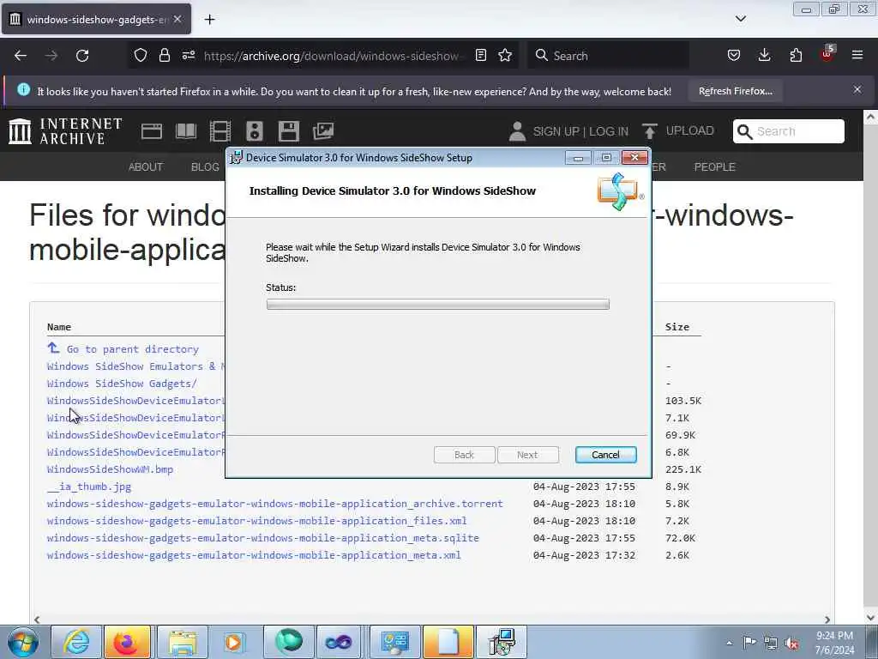Click the site security padlock icon
The image size is (878, 659).
pyautogui.click(x=164, y=56)
